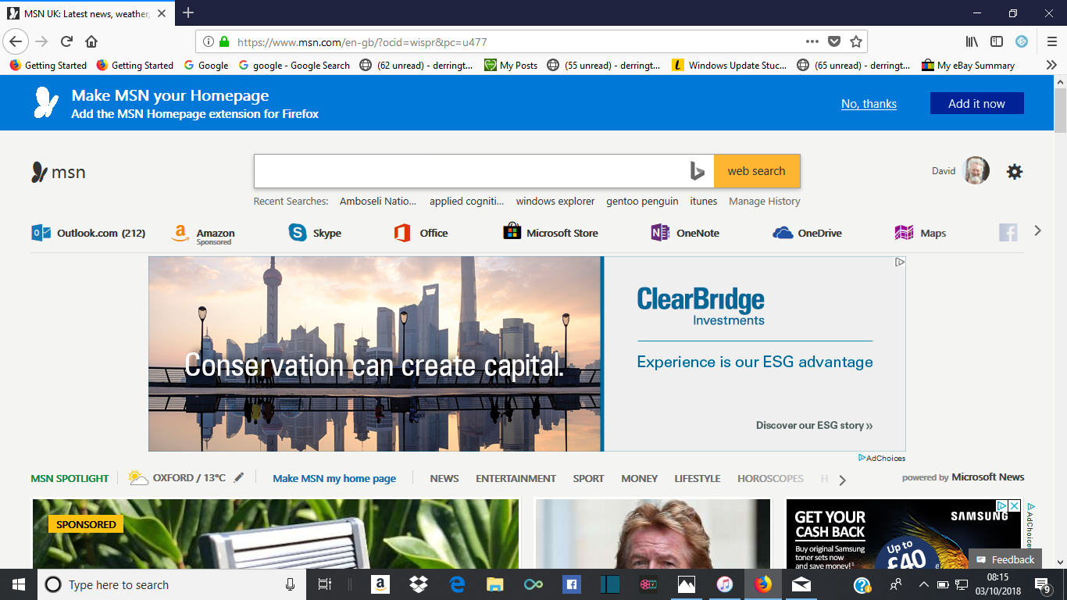This screenshot has height=600, width=1067.
Task: Search recent term windows explorer
Action: pos(555,201)
